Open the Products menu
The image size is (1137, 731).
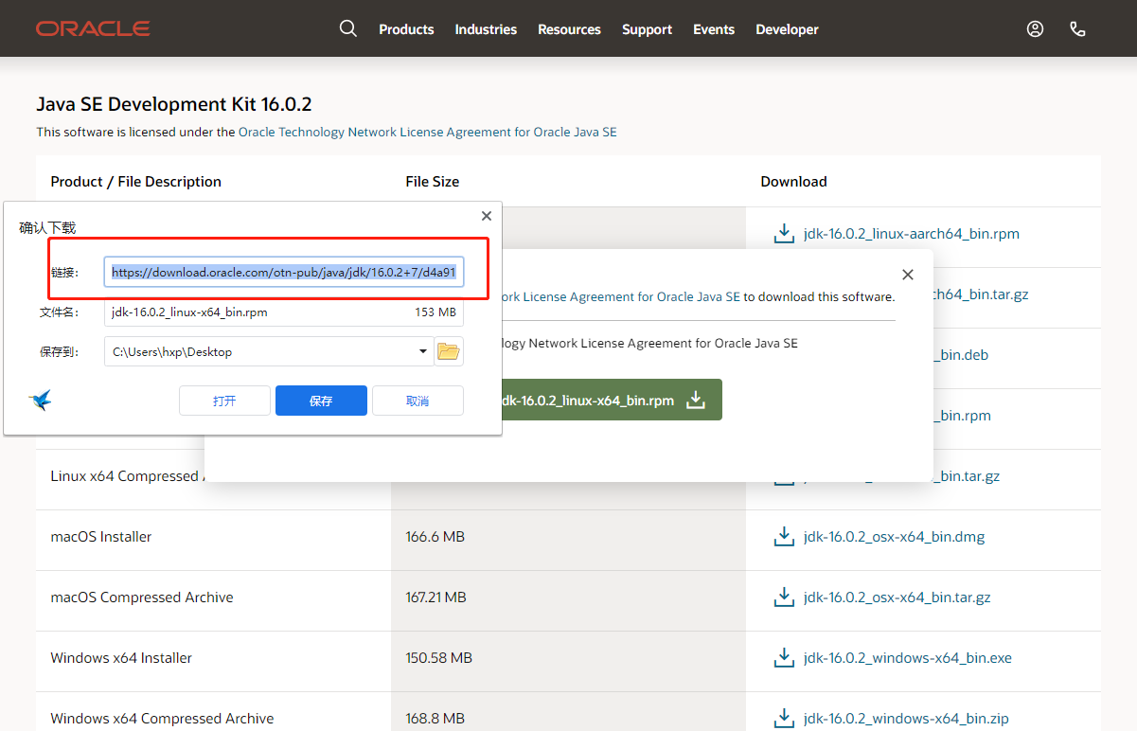click(x=406, y=28)
